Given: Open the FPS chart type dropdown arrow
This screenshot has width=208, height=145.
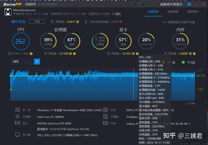Looking at the screenshot, I should (x=37, y=62).
